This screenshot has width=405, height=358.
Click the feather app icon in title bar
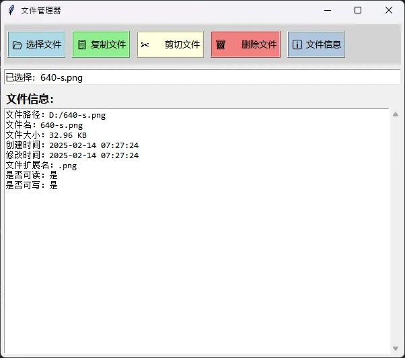11,10
